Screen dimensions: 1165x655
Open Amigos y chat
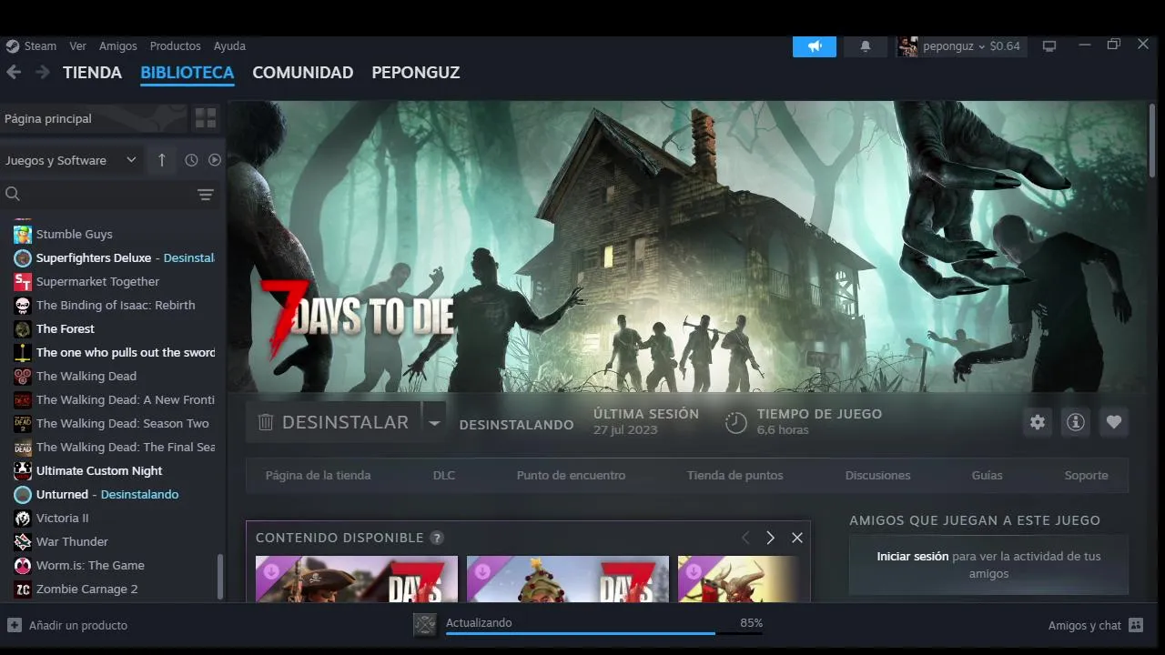(x=1085, y=625)
